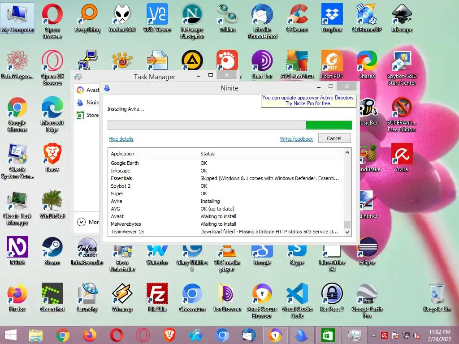The image size is (459, 344).
Task: Click the Status column header
Action: [x=270, y=154]
